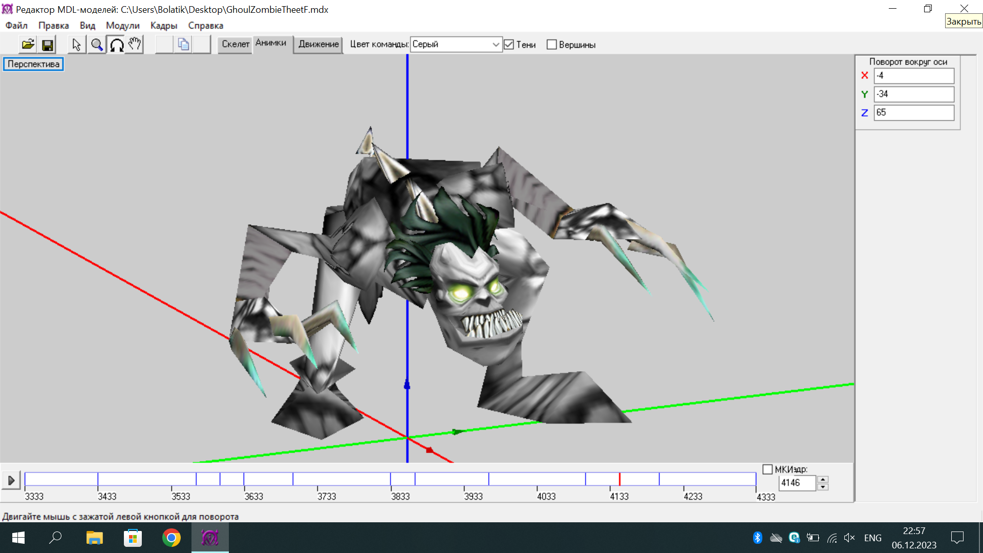The height and width of the screenshot is (553, 983).
Task: Switch to the Движение tab
Action: coord(318,45)
